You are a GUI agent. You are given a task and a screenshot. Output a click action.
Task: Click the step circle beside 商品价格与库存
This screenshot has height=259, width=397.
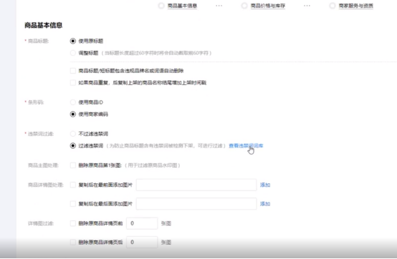244,6
